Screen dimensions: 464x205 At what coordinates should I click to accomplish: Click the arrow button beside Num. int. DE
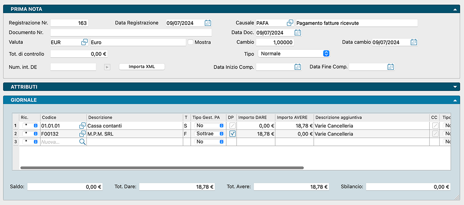tap(107, 67)
